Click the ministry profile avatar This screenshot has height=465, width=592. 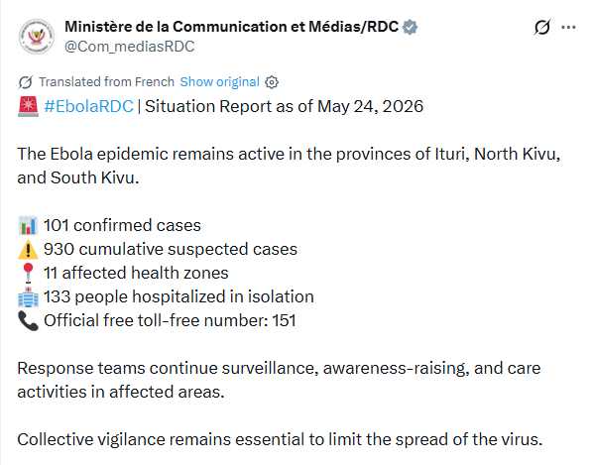[x=37, y=37]
